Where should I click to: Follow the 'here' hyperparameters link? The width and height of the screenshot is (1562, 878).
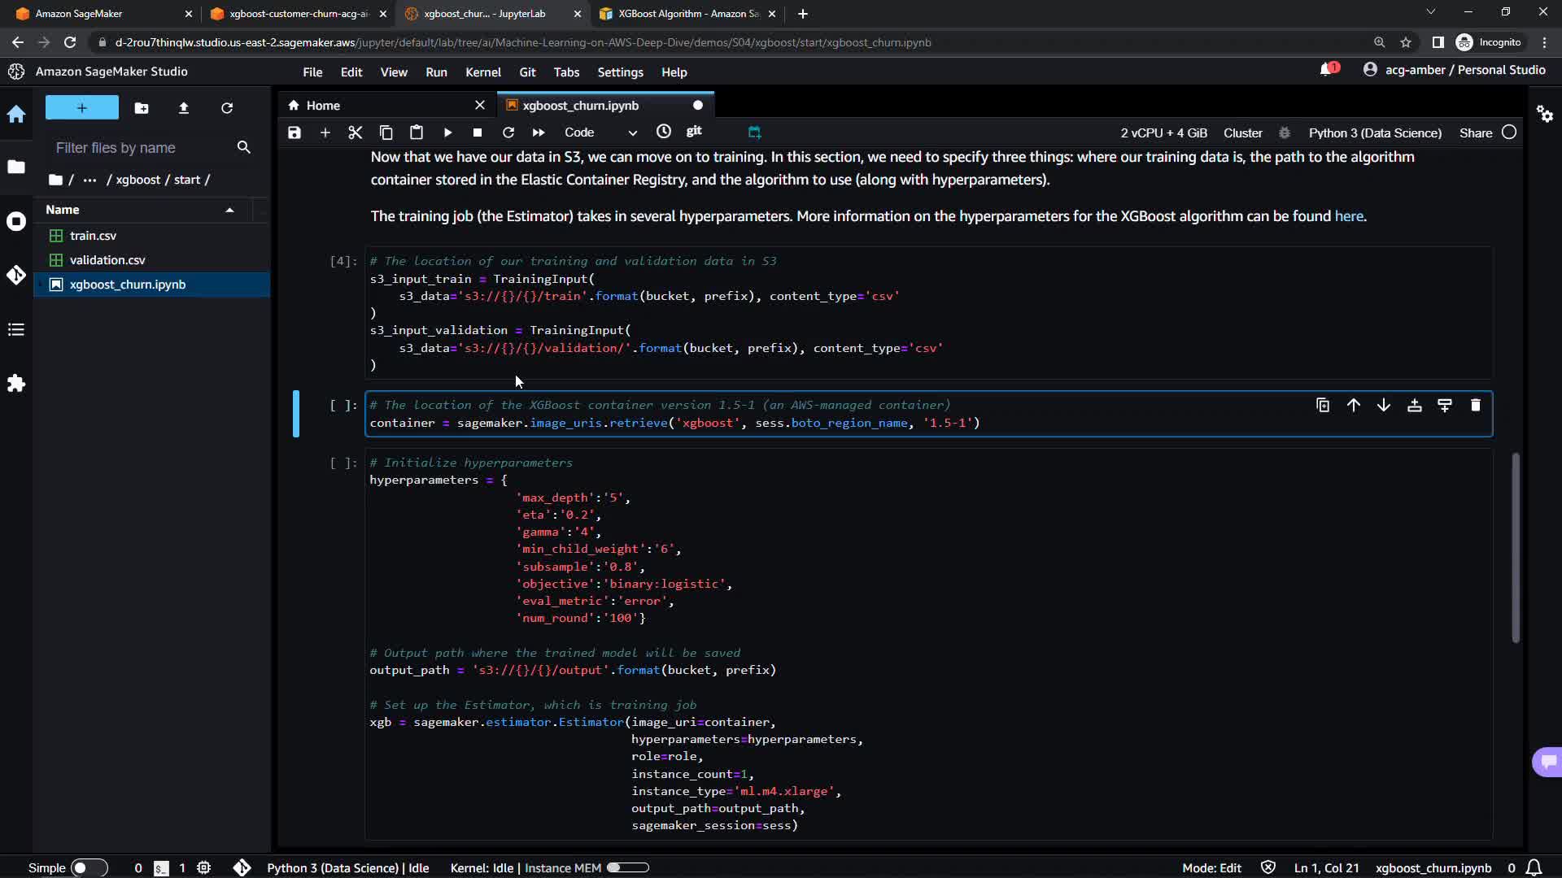pos(1348,216)
